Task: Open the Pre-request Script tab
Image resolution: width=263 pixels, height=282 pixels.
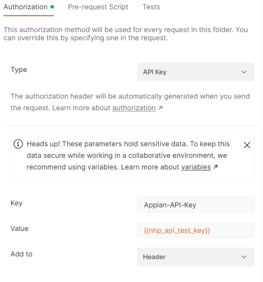Action: click(98, 7)
